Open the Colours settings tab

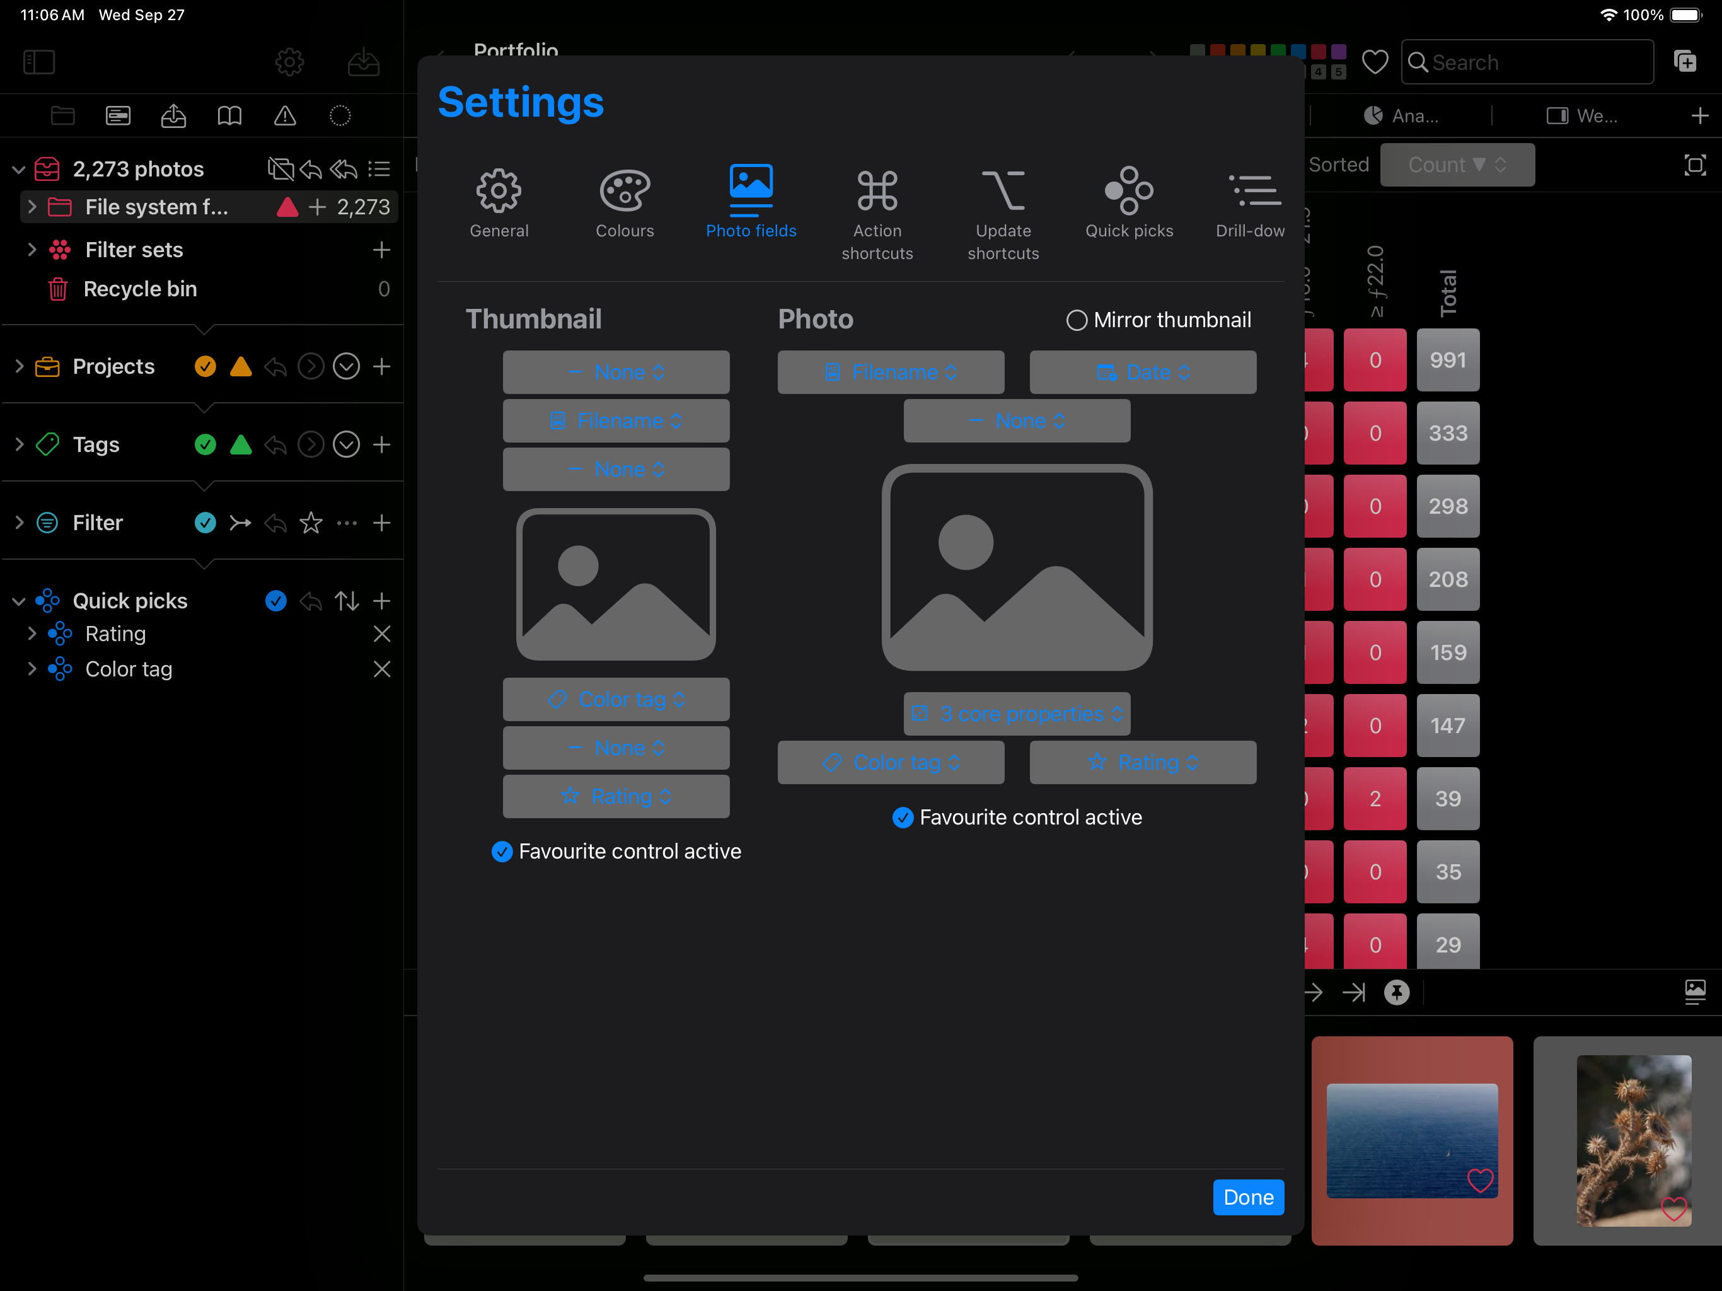click(x=625, y=203)
